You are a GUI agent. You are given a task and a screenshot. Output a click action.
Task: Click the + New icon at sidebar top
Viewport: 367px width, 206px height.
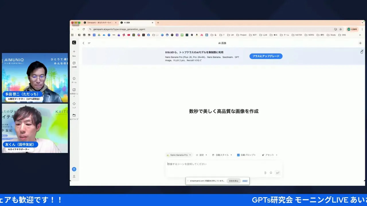[74, 52]
